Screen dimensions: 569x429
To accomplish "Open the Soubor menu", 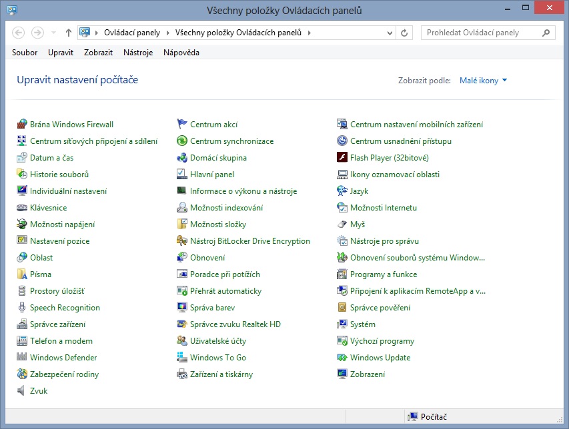I will pos(25,53).
